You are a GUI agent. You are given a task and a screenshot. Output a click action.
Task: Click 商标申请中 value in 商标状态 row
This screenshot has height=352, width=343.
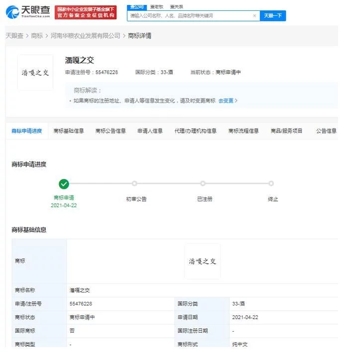[x=82, y=317]
